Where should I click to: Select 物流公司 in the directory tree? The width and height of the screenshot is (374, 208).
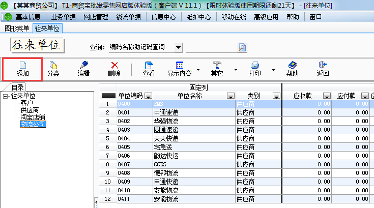[33, 125]
